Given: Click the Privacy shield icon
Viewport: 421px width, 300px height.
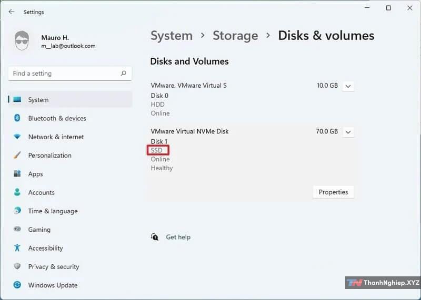Looking at the screenshot, I should click(17, 266).
